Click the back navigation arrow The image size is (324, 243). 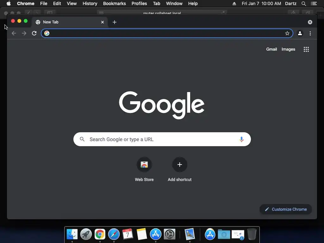[14, 33]
